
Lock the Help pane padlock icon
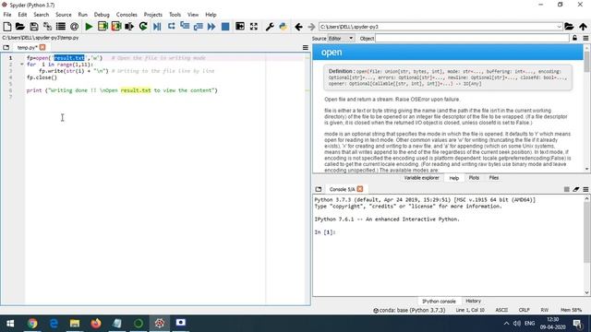click(x=574, y=38)
